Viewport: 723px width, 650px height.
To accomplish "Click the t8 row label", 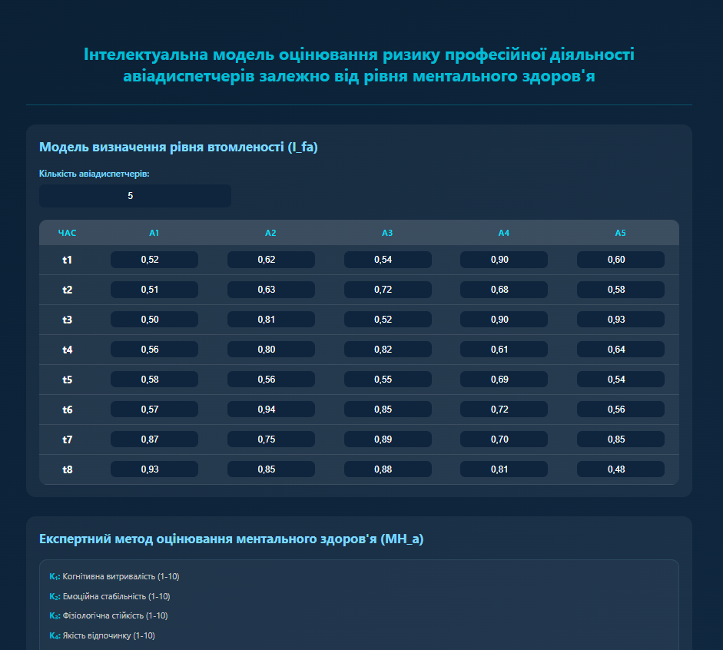I will coord(68,469).
